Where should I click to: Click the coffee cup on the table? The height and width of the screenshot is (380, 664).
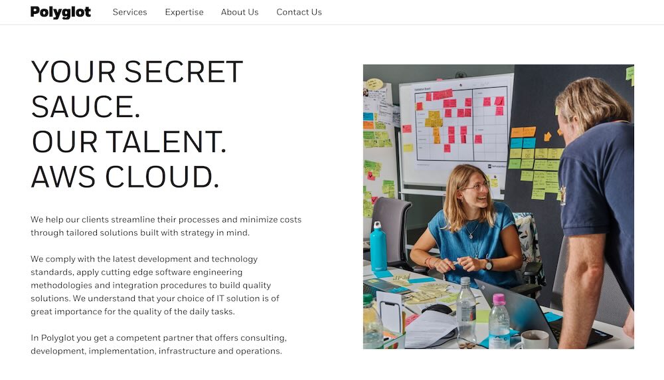(x=534, y=339)
